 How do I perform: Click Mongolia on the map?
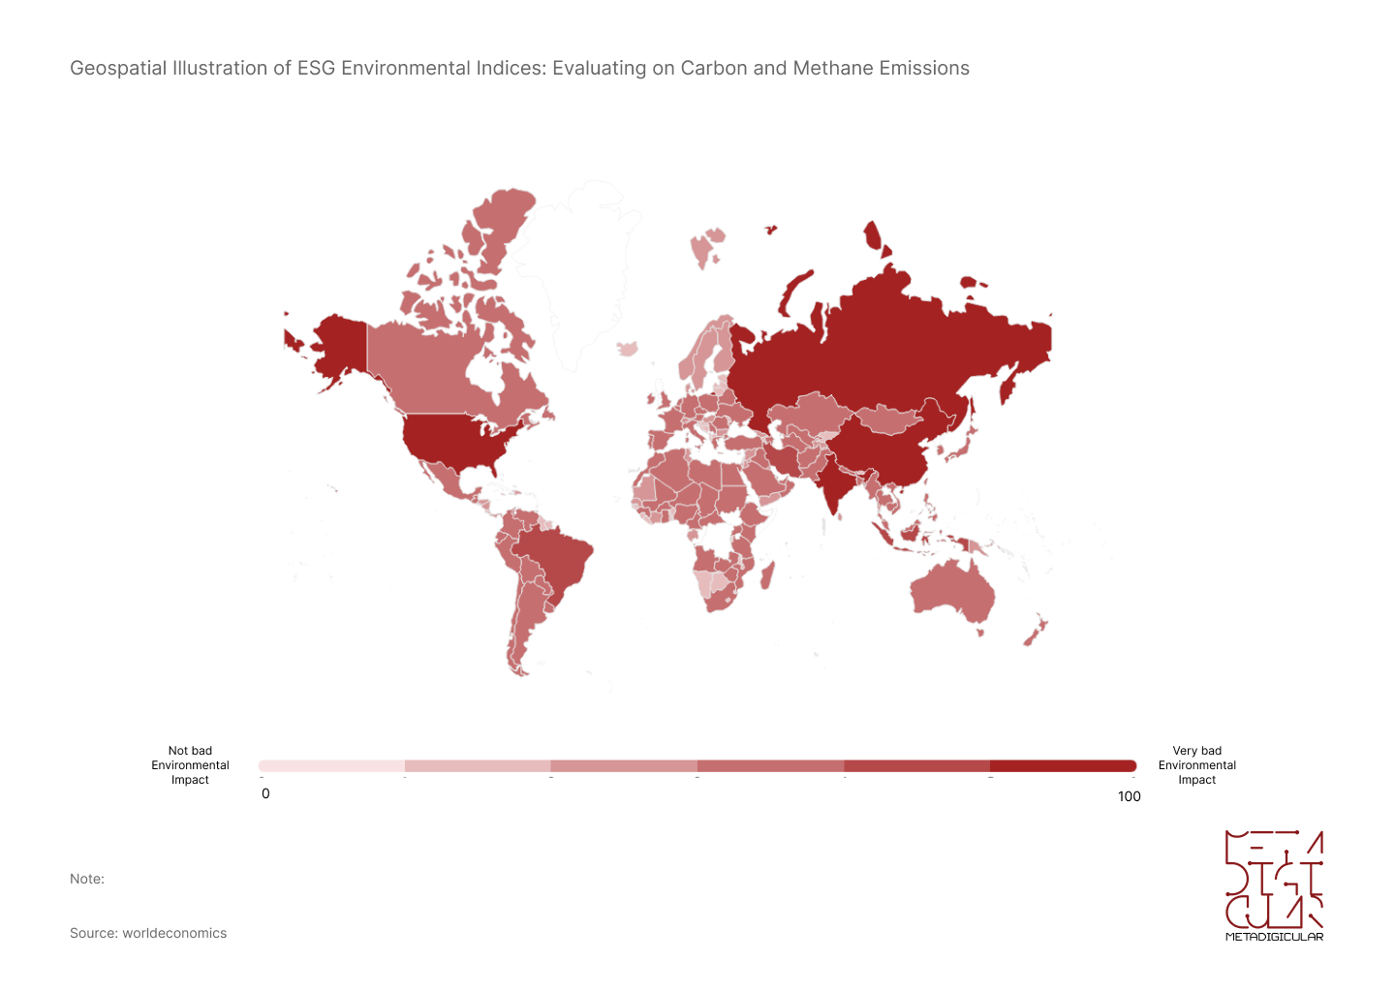[891, 419]
